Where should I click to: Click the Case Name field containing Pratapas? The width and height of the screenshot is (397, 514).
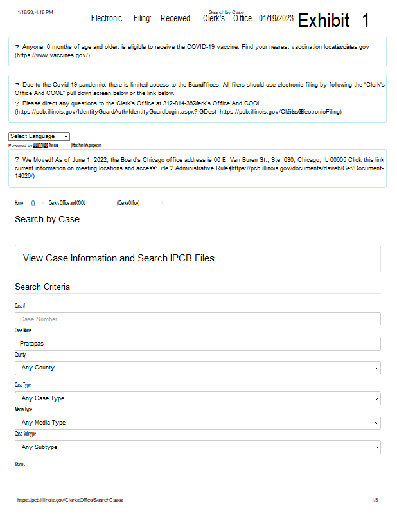(x=198, y=344)
